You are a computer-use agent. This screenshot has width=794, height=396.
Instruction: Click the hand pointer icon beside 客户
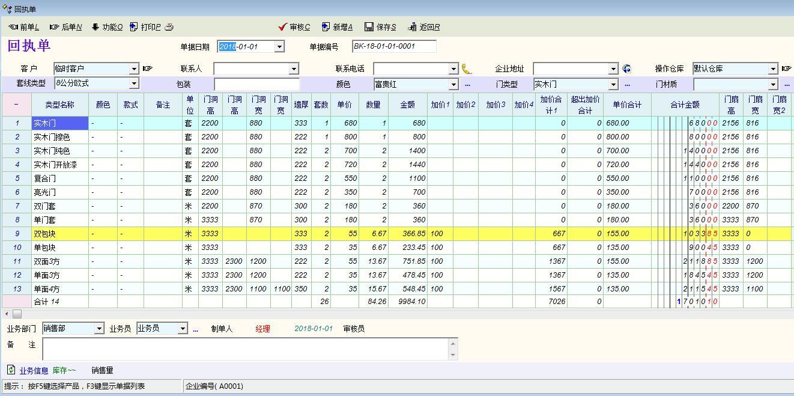[148, 69]
